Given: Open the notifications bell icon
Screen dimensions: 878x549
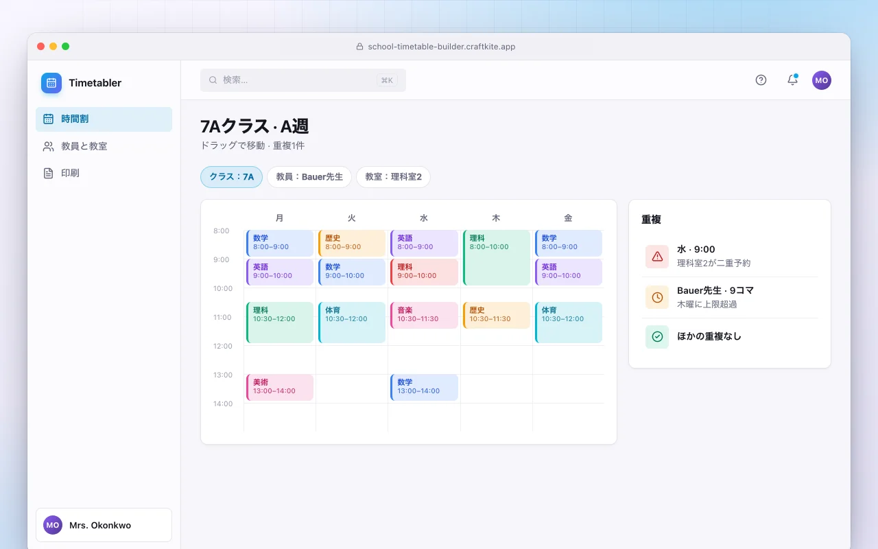Looking at the screenshot, I should pos(792,80).
